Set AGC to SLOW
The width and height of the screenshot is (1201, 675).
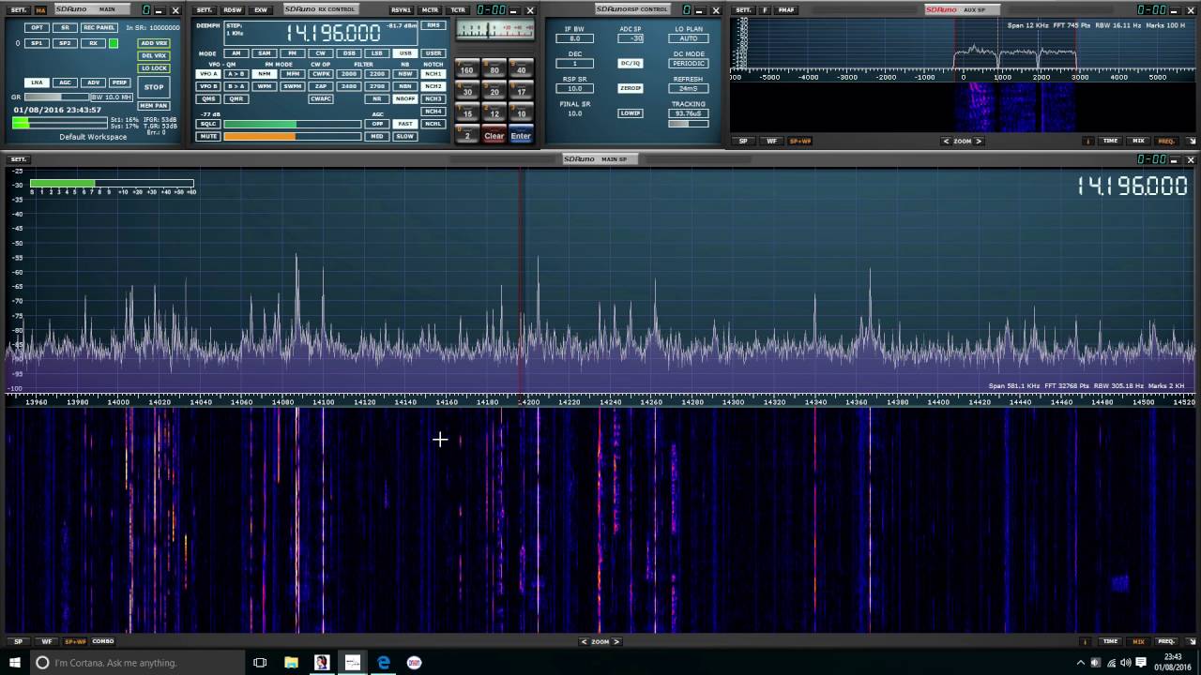404,136
